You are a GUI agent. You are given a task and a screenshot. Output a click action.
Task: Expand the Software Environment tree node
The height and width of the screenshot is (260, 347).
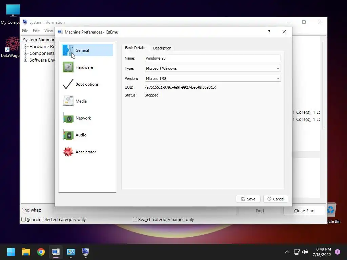click(26, 60)
